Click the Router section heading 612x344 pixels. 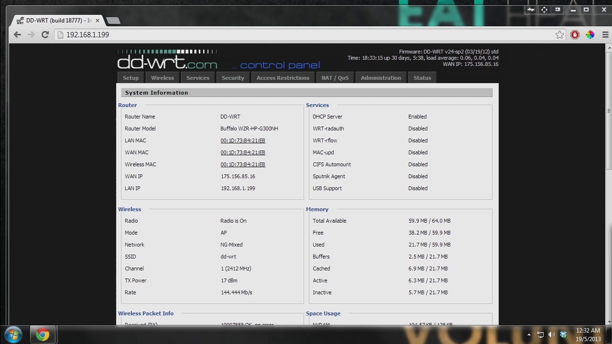point(128,105)
